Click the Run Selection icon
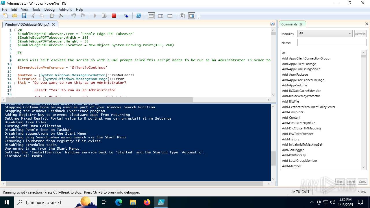Image resolution: width=370 pixels, height=208 pixels. [x=104, y=16]
